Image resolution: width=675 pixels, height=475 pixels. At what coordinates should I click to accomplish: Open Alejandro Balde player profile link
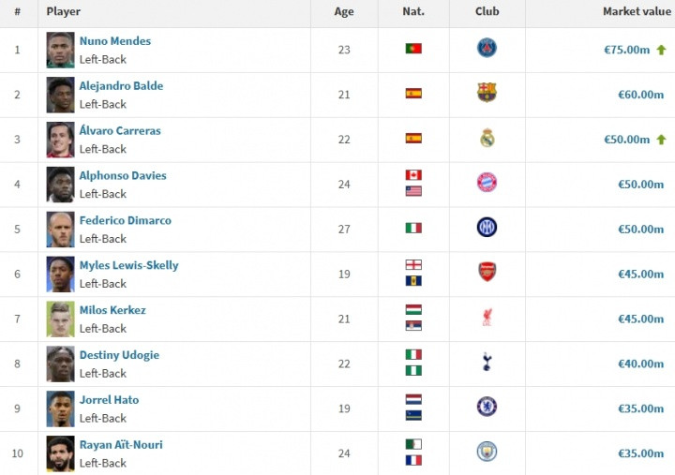point(121,86)
